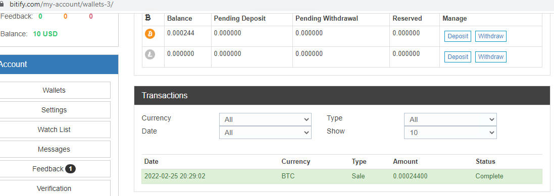554x196 pixels.
Task: Open the Currency filter dropdown
Action: (x=265, y=119)
